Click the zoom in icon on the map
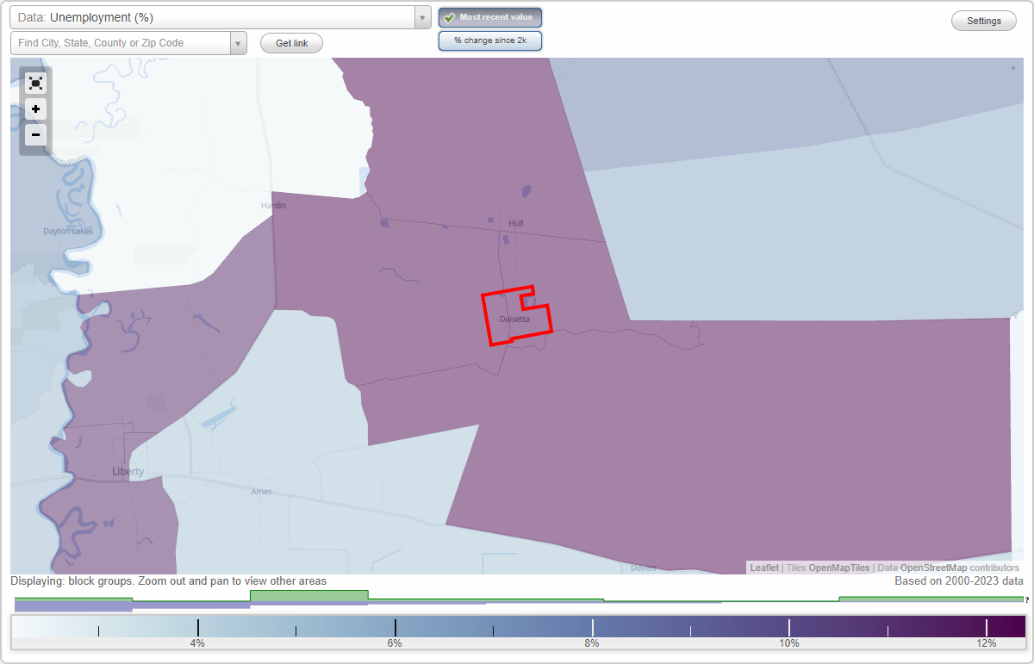Image resolution: width=1034 pixels, height=664 pixels. pos(35,109)
